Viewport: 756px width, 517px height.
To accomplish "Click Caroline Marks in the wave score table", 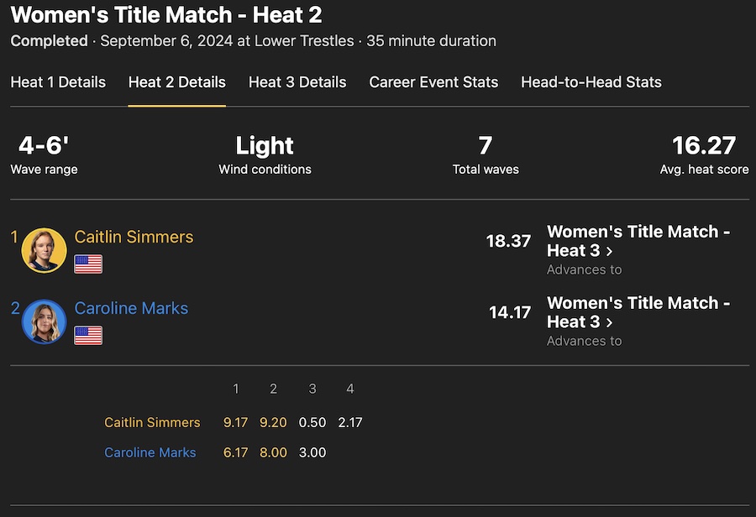I will click(x=150, y=452).
